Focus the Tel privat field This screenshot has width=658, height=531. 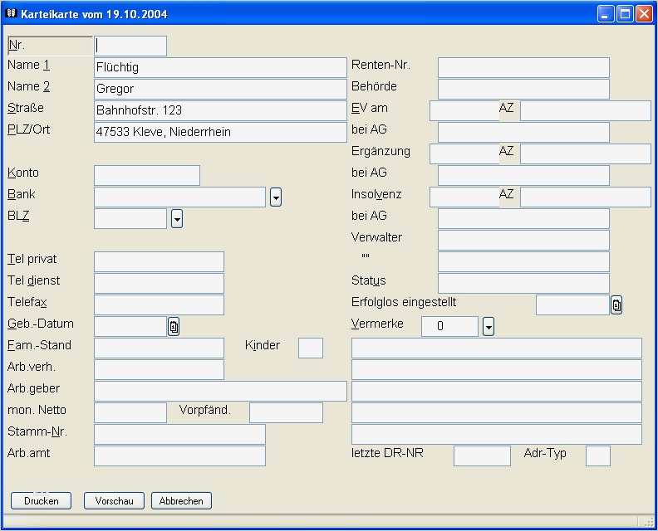click(159, 262)
